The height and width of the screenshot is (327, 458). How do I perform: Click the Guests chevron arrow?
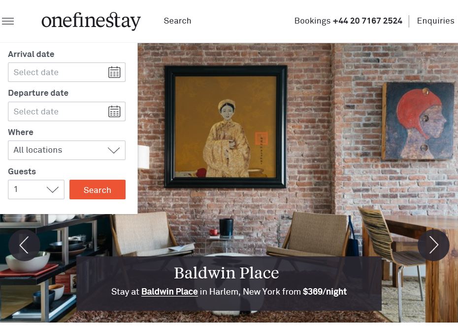pyautogui.click(x=53, y=190)
